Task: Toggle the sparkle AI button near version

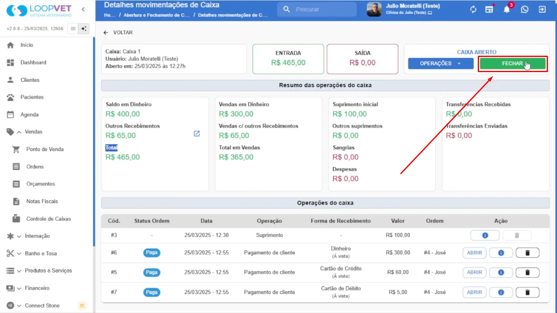Action: point(84,29)
